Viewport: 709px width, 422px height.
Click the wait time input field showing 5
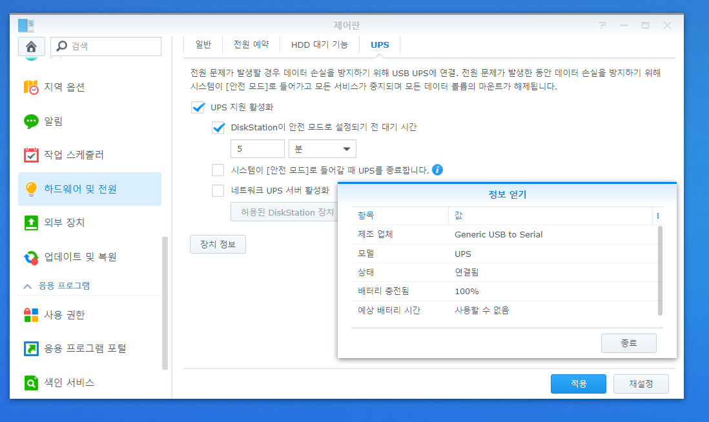coord(257,148)
